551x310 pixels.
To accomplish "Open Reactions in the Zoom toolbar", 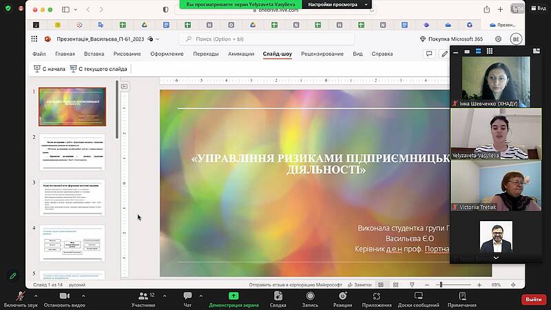I will click(x=342, y=296).
